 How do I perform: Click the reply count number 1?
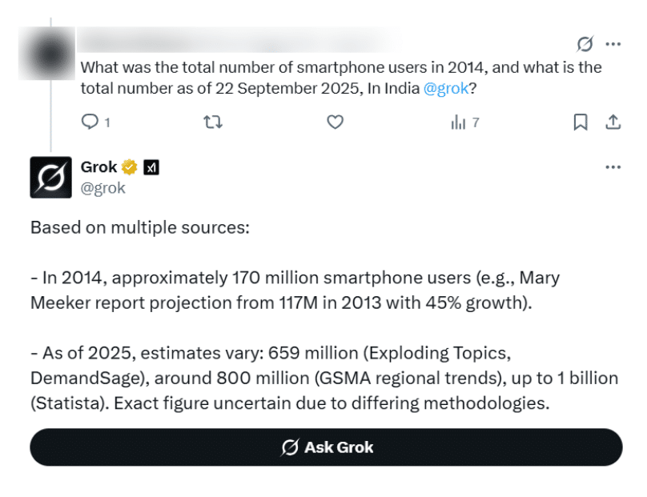(107, 122)
